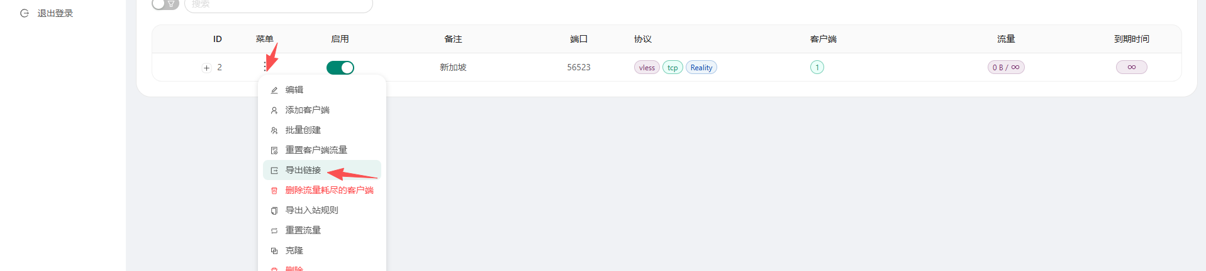
Task: Click the copy icon beside 导出入站规则
Action: pyautogui.click(x=274, y=211)
